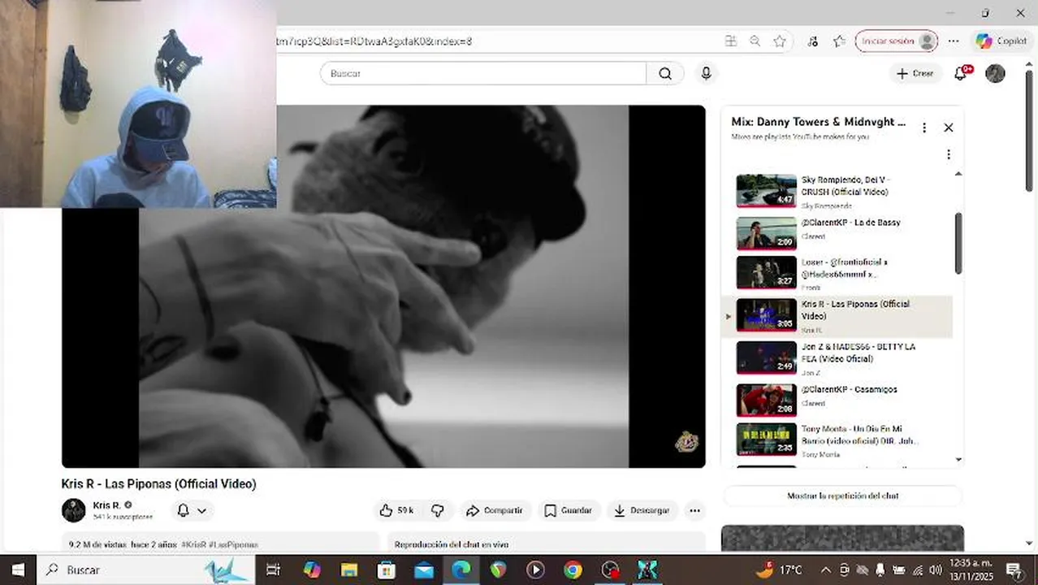1038x585 pixels.
Task: Open volume control in system tray
Action: pos(935,570)
